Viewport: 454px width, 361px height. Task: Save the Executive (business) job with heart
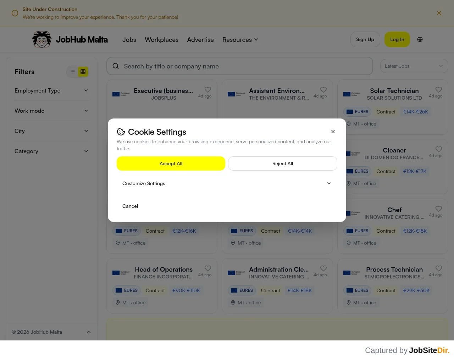tap(208, 90)
